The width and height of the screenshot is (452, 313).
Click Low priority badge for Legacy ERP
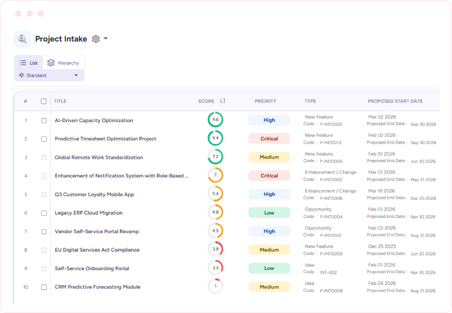click(269, 213)
